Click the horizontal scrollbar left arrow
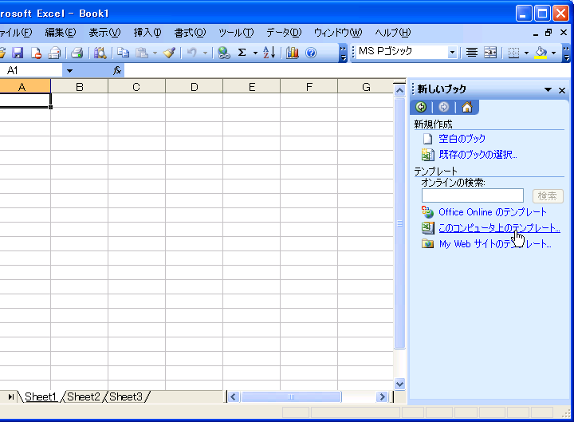Viewport: 574px width, 422px height. (x=234, y=396)
